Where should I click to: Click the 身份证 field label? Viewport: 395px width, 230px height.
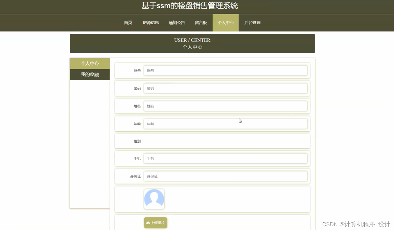point(135,176)
